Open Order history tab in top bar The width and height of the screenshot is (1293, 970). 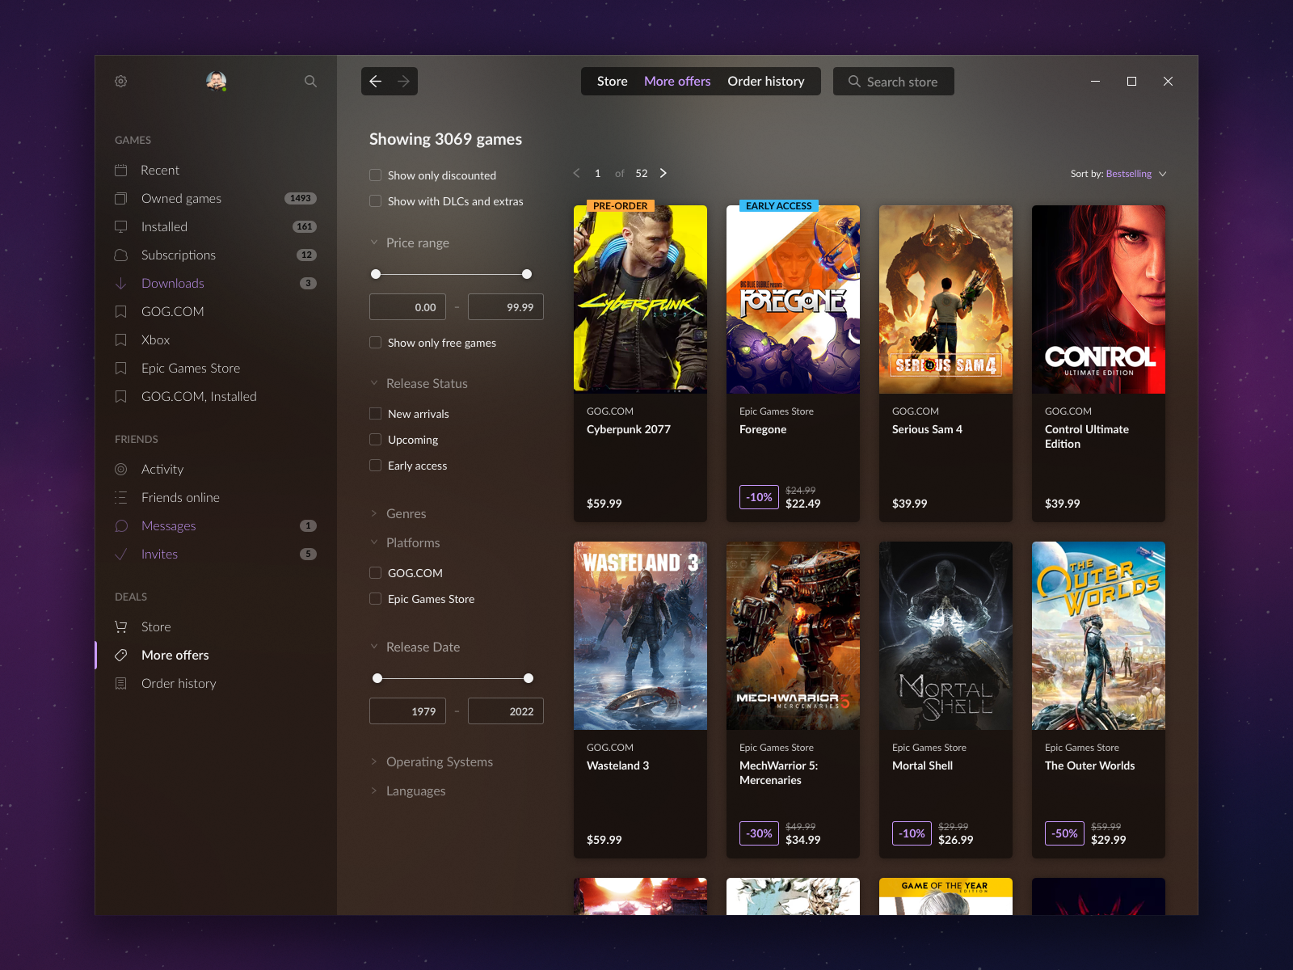tap(766, 81)
